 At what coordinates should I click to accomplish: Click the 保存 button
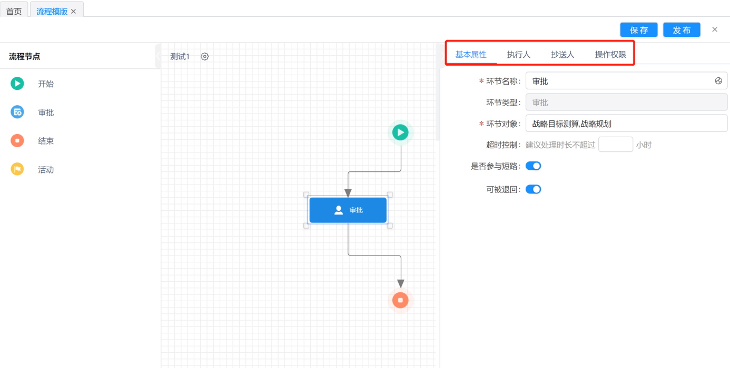[639, 30]
